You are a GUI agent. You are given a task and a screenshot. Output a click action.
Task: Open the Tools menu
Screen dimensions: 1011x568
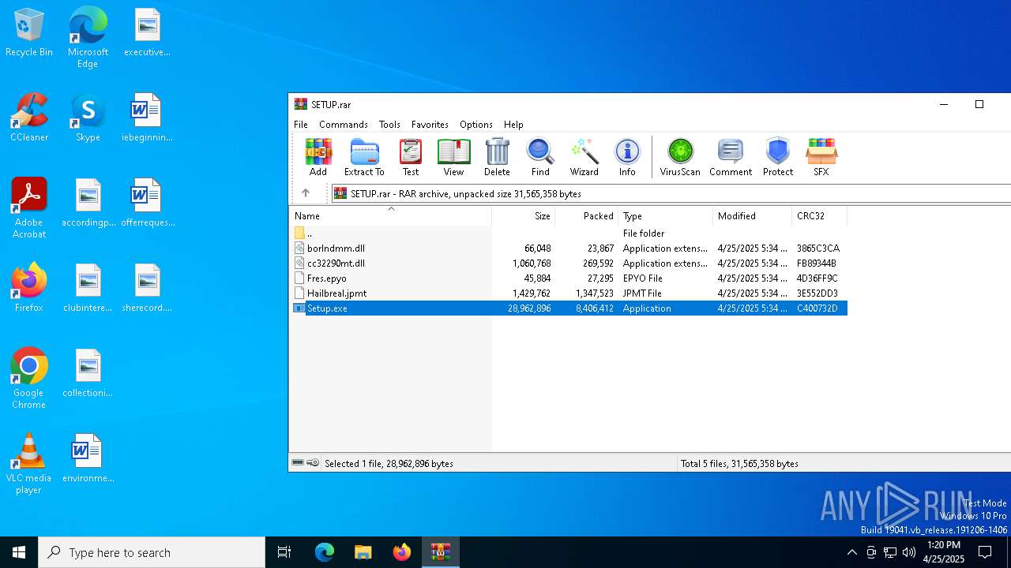[389, 125]
